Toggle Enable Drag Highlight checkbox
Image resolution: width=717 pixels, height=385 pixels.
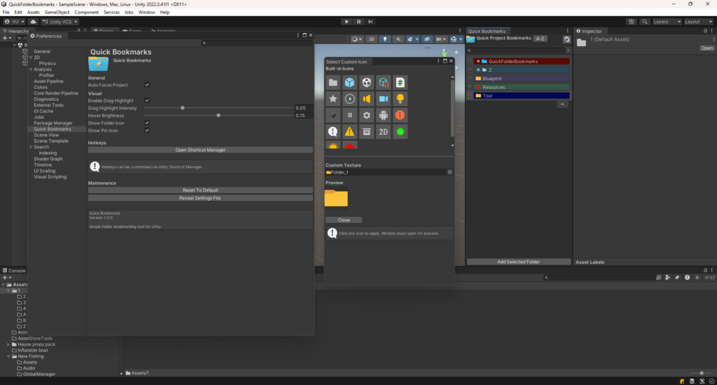click(147, 100)
